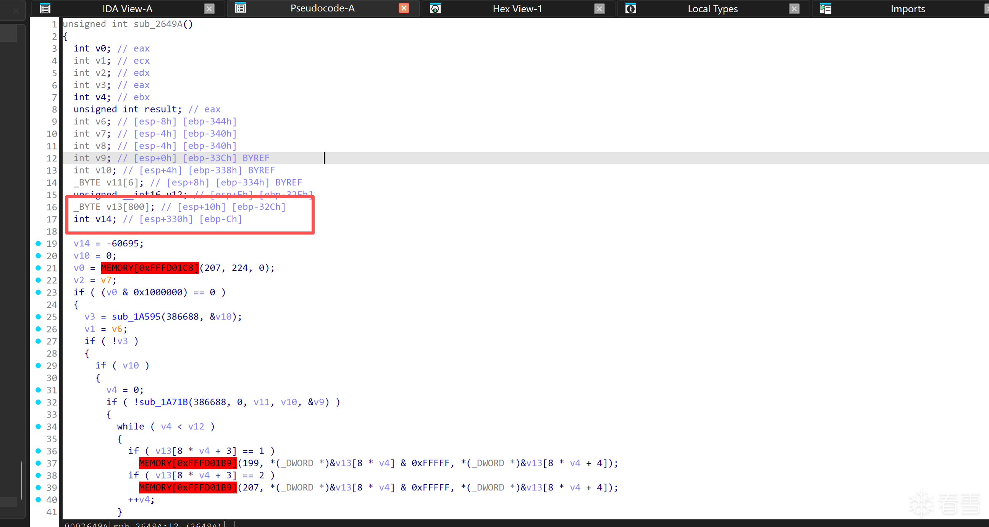Click the Local Types tab icon
This screenshot has width=989, height=527.
point(631,8)
